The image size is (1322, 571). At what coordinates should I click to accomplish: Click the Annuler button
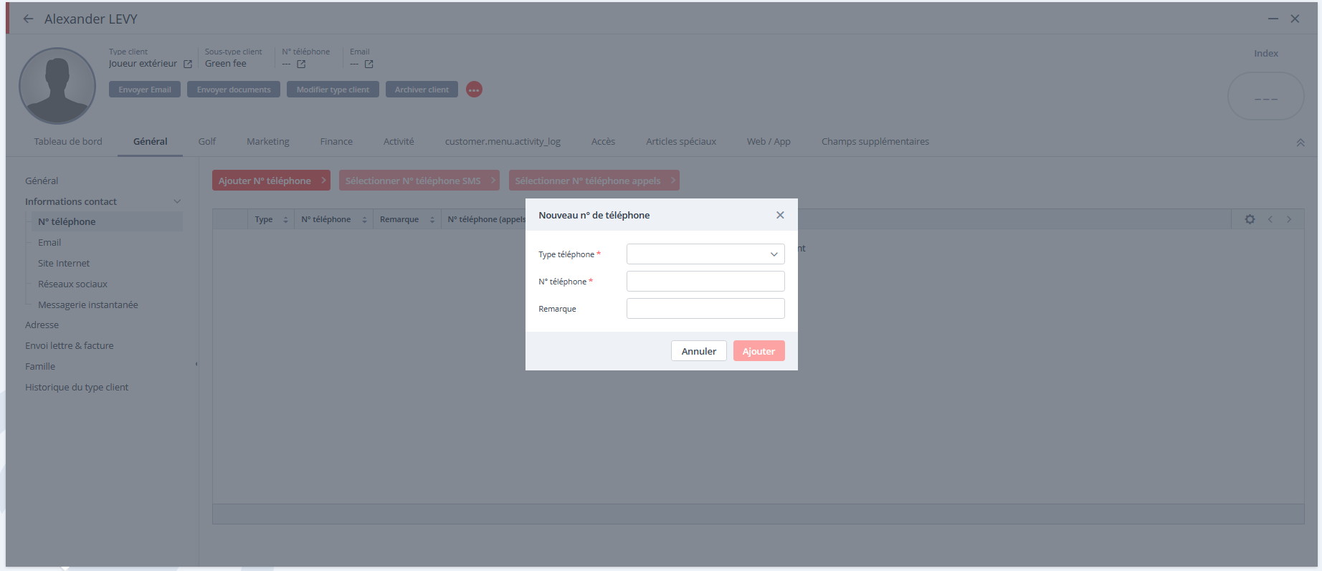[x=699, y=351]
